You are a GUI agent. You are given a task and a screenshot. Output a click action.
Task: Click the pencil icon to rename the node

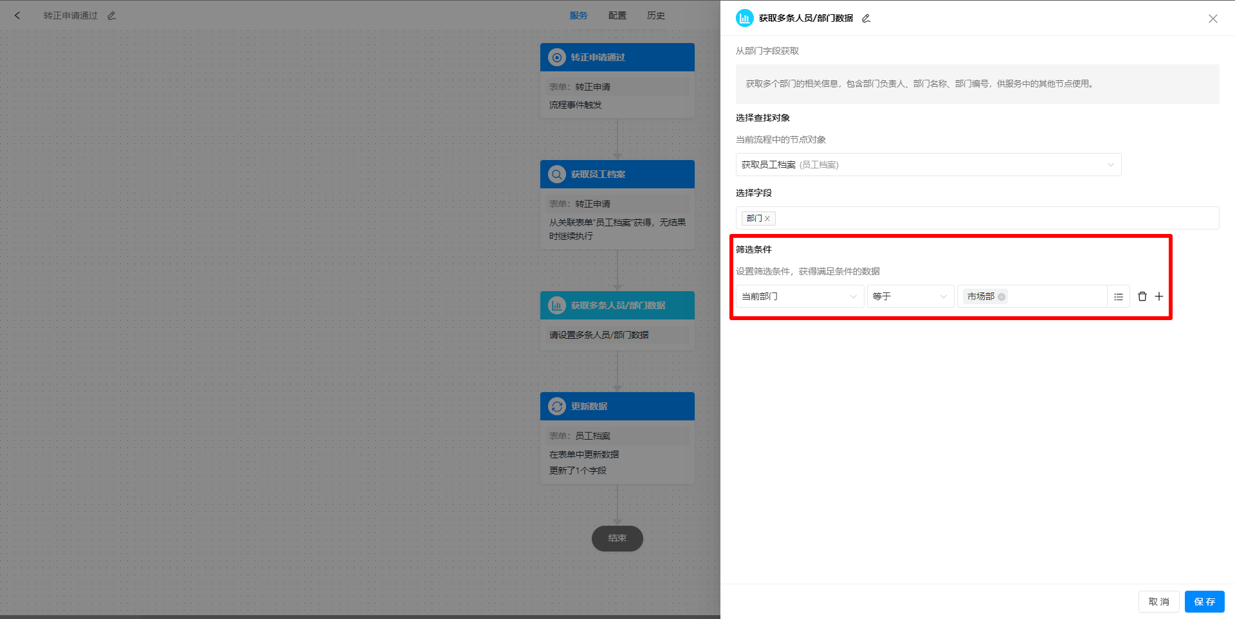866,18
